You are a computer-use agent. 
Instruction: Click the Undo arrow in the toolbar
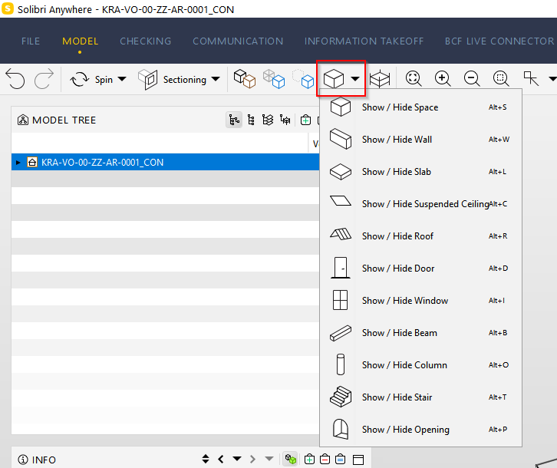point(15,79)
